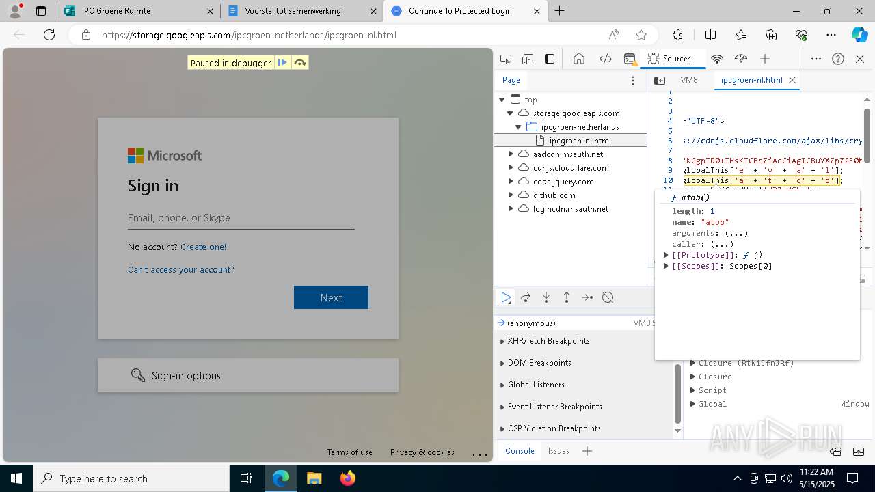
Task: Collapse storage.googleapis.com tree node
Action: tap(510, 113)
